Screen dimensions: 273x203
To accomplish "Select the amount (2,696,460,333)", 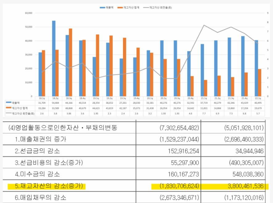I will pos(244,139).
